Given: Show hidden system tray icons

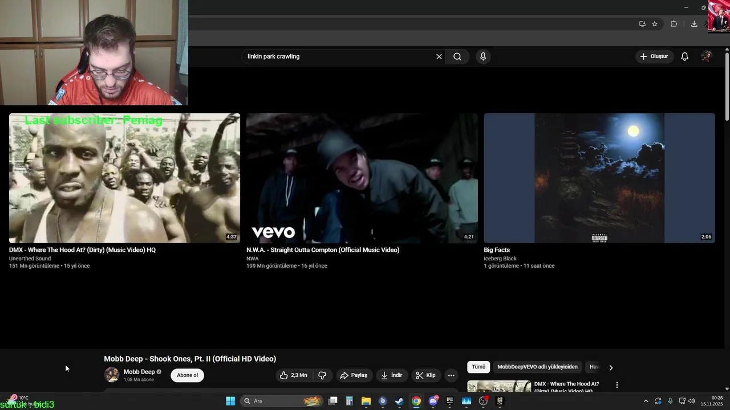Looking at the screenshot, I should pos(646,401).
